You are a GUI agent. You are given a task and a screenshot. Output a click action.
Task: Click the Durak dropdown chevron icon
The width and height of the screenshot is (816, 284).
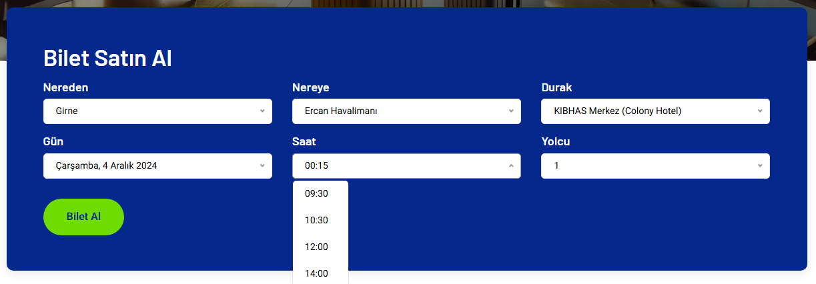pos(760,111)
